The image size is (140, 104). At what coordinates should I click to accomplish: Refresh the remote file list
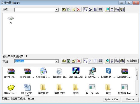(69, 10)
